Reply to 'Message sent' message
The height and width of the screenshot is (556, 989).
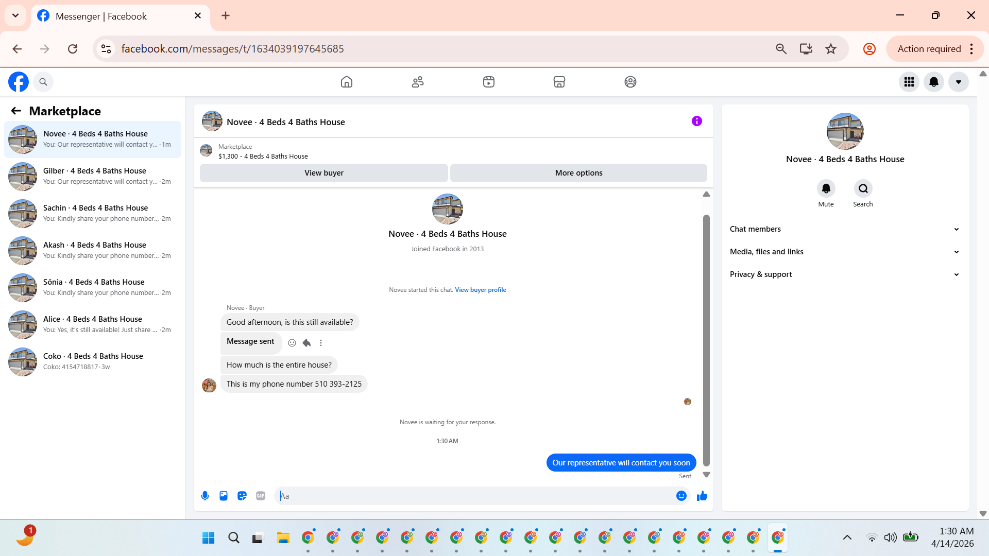point(306,343)
